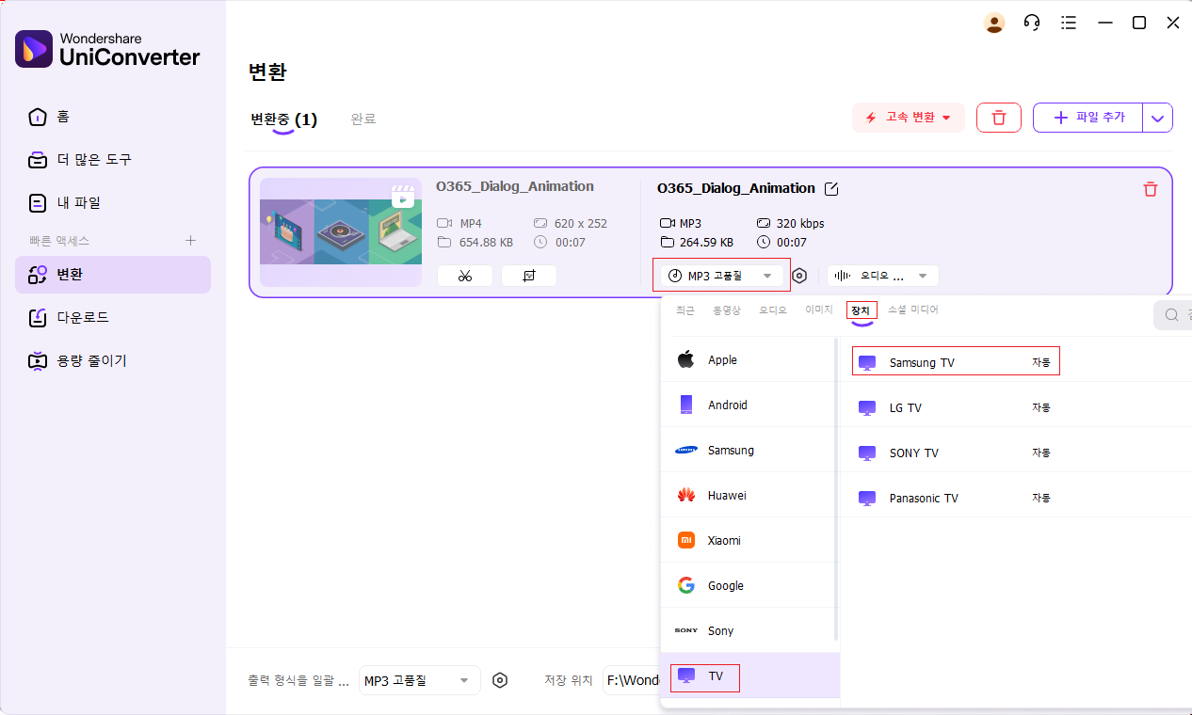Image resolution: width=1192 pixels, height=715 pixels.
Task: Rename output file with edit icon
Action: [831, 189]
